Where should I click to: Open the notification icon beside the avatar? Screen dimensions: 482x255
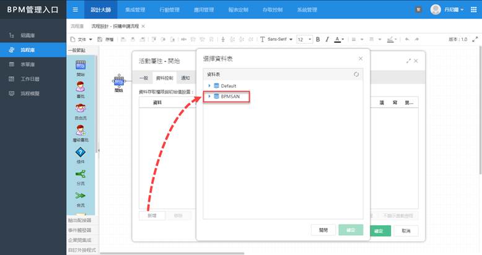[x=418, y=9]
